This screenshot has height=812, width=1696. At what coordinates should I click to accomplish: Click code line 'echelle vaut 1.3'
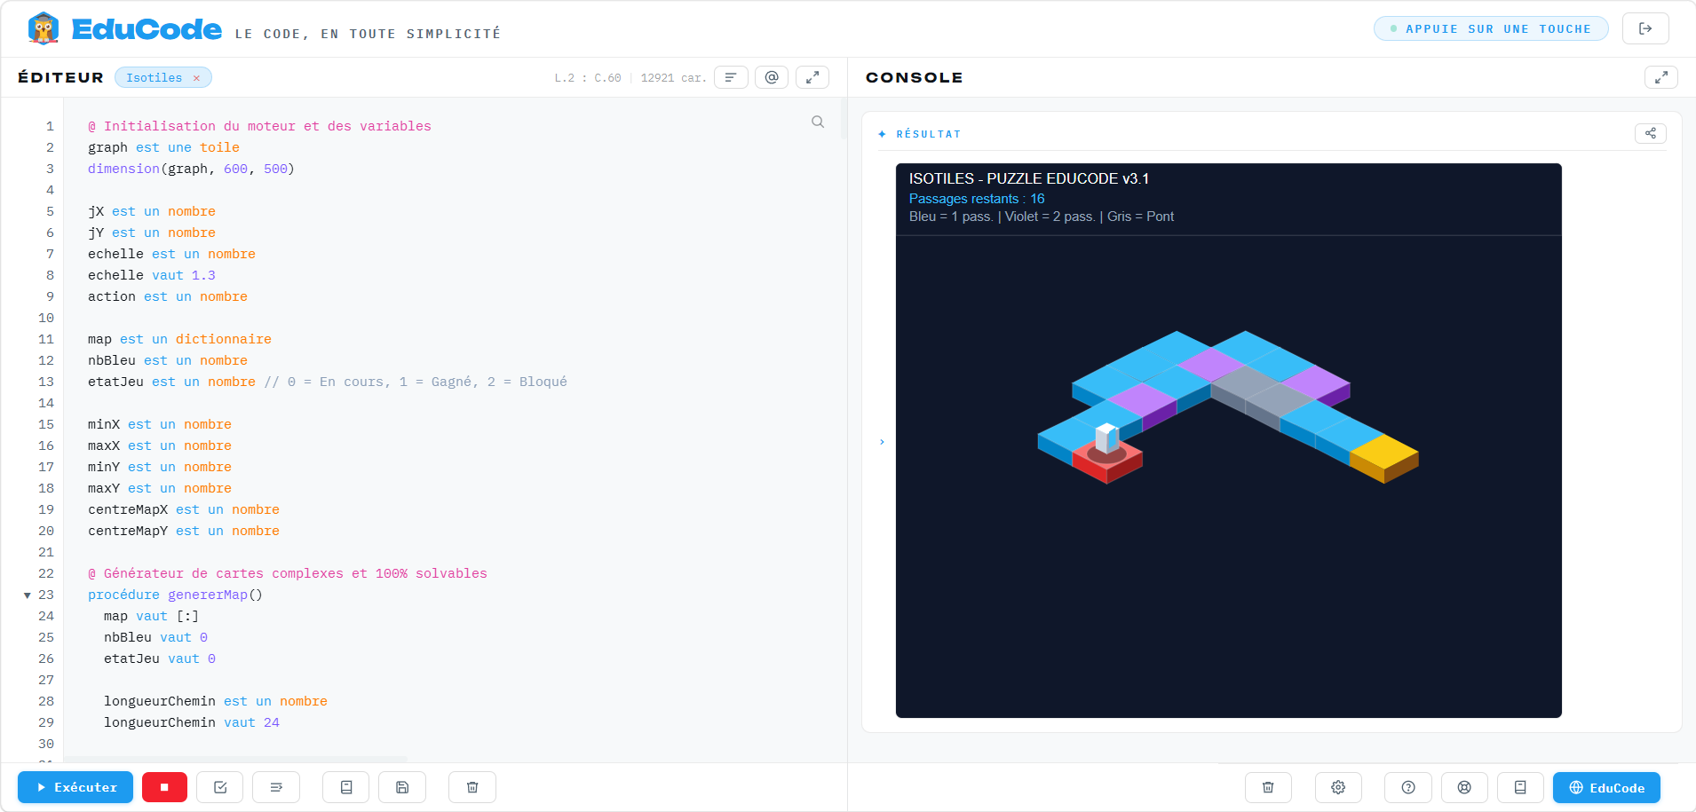152,275
